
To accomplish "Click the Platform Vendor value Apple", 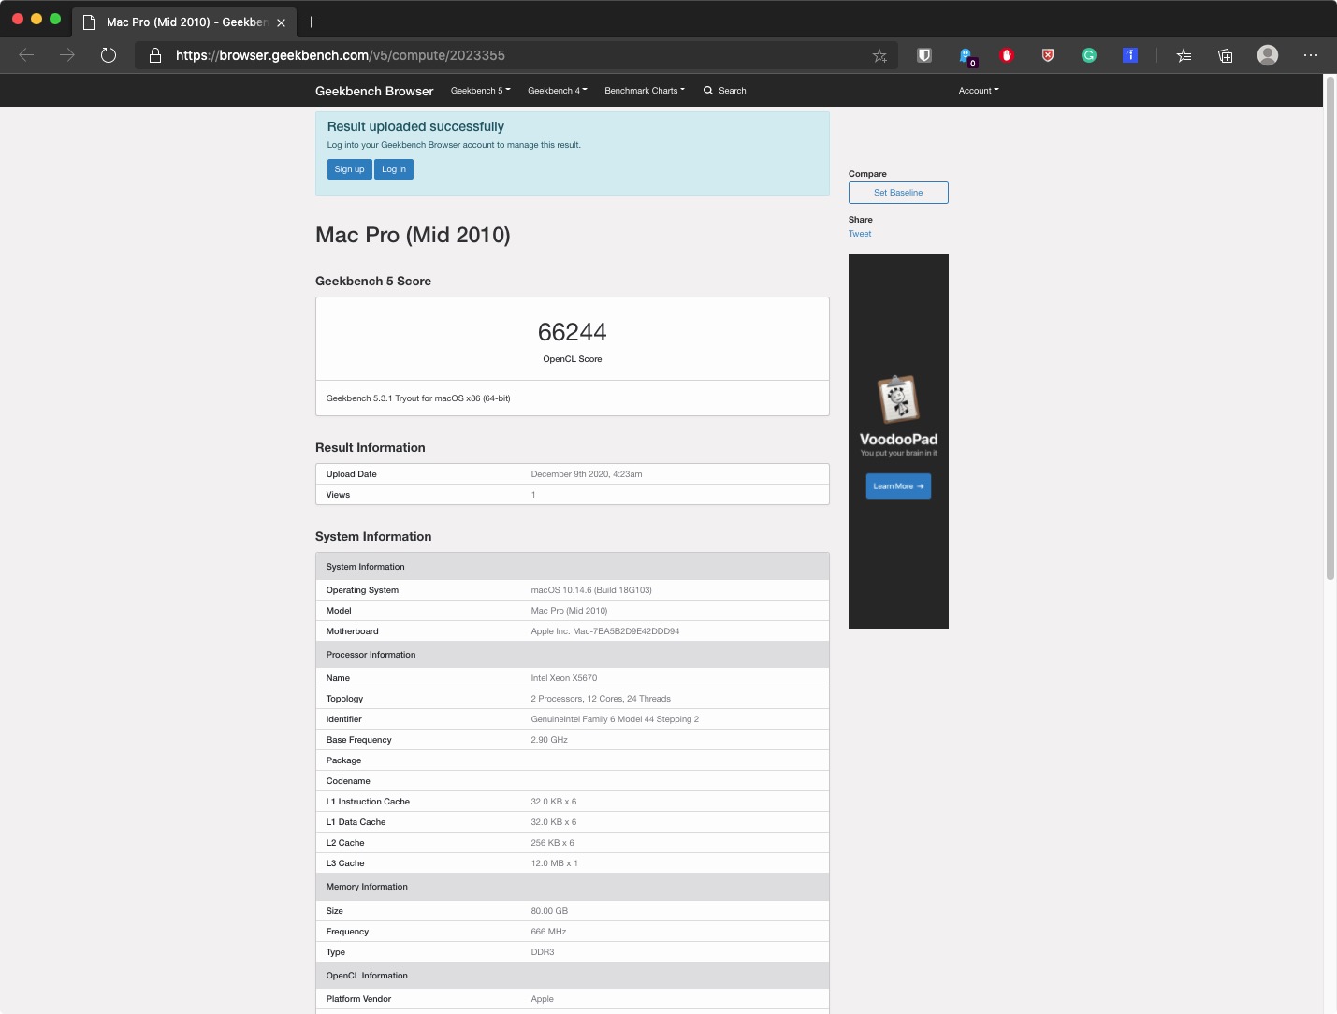I will point(543,999).
